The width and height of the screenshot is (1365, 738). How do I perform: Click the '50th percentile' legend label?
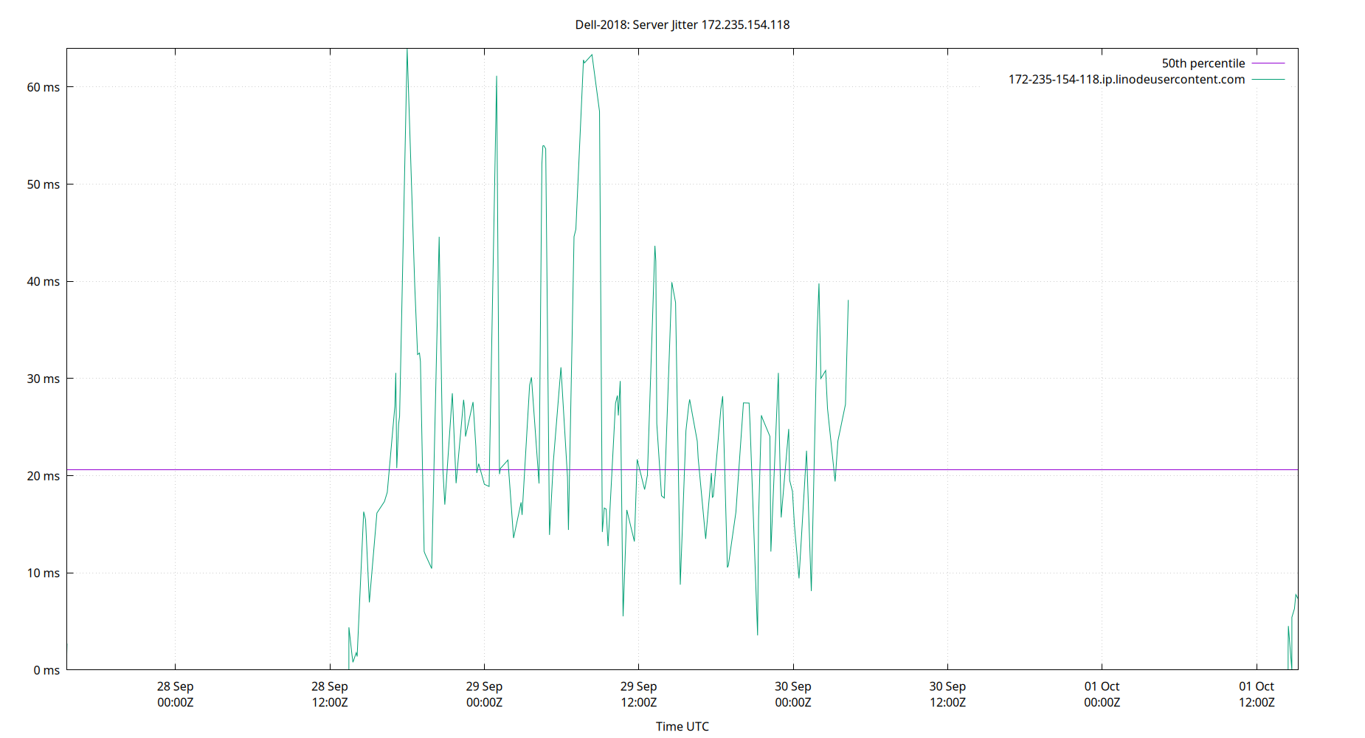coord(1203,63)
